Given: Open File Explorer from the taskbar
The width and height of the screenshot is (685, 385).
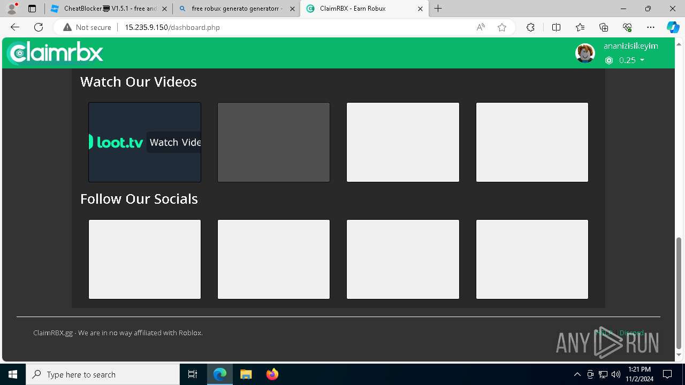Looking at the screenshot, I should point(246,374).
